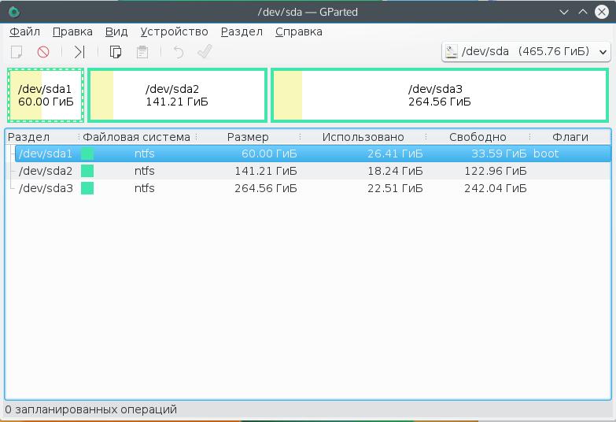Select /dev/sda2 block in the disk map

click(x=177, y=95)
